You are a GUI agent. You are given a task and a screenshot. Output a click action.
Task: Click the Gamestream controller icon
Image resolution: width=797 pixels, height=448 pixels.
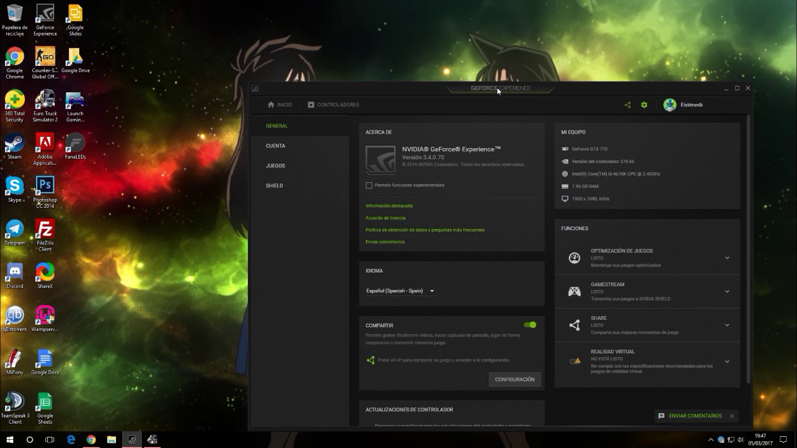pyautogui.click(x=575, y=291)
